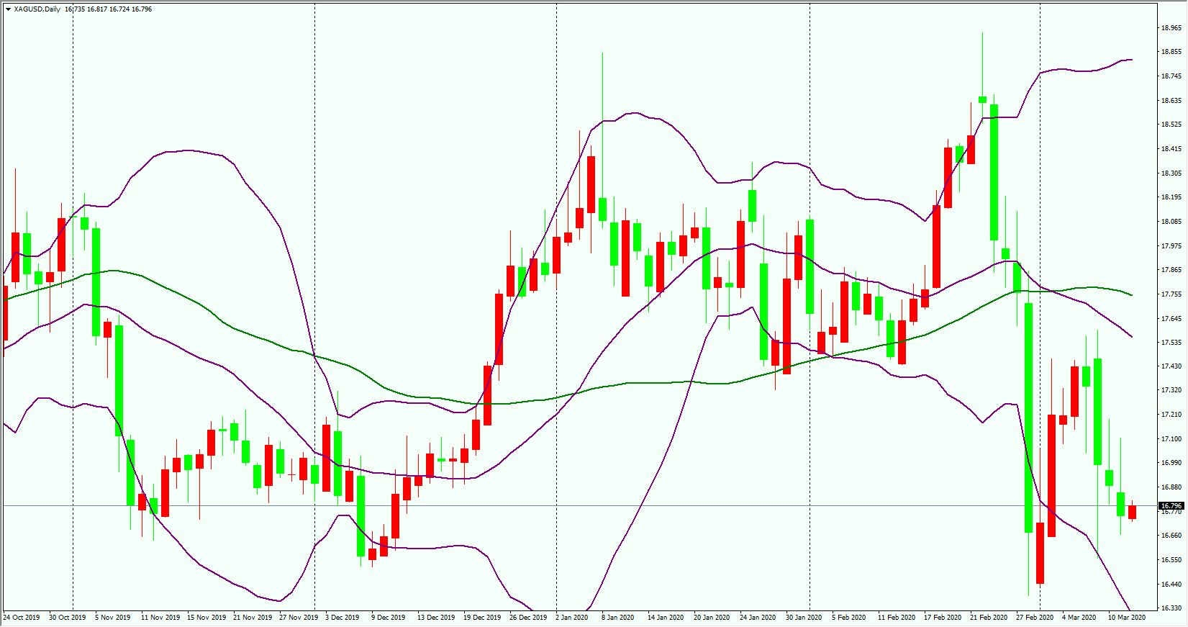1188x627 pixels.
Task: Click the 16.990 price scale label
Action: point(1171,463)
